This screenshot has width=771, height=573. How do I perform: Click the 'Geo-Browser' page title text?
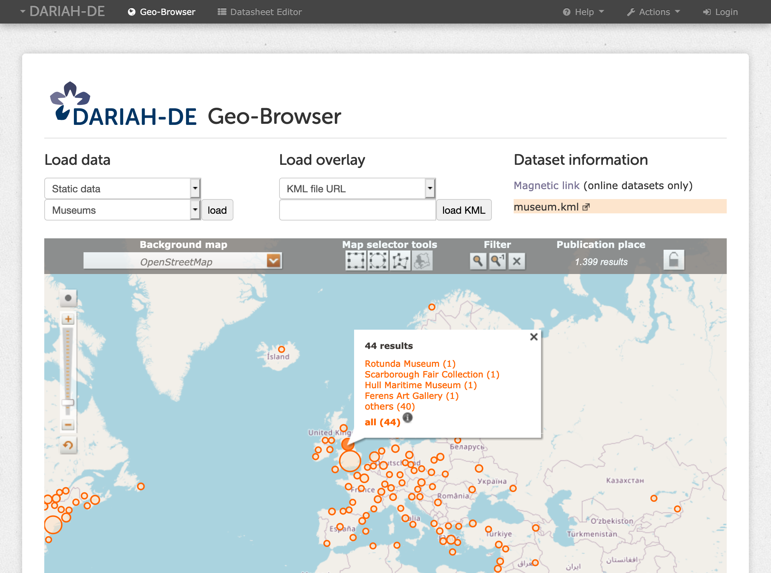(x=274, y=116)
